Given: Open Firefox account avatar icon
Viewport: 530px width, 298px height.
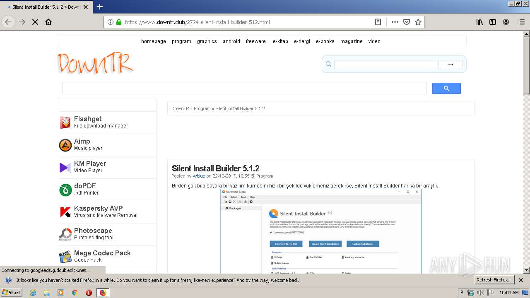Looking at the screenshot, I should pos(506,22).
